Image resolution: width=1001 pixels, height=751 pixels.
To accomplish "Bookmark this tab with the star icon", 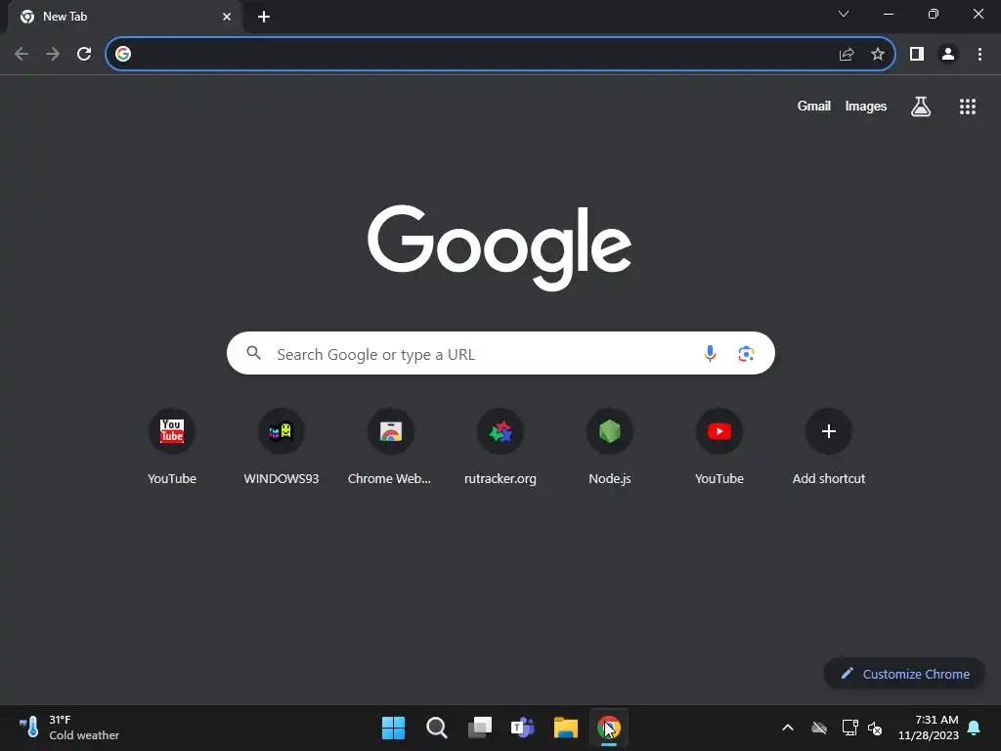I will pyautogui.click(x=878, y=54).
